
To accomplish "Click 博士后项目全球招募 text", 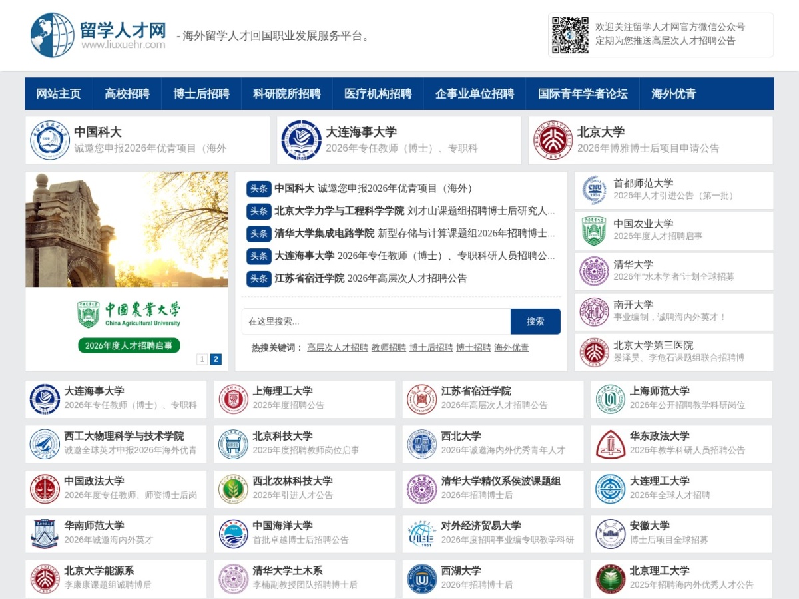I will tap(669, 540).
